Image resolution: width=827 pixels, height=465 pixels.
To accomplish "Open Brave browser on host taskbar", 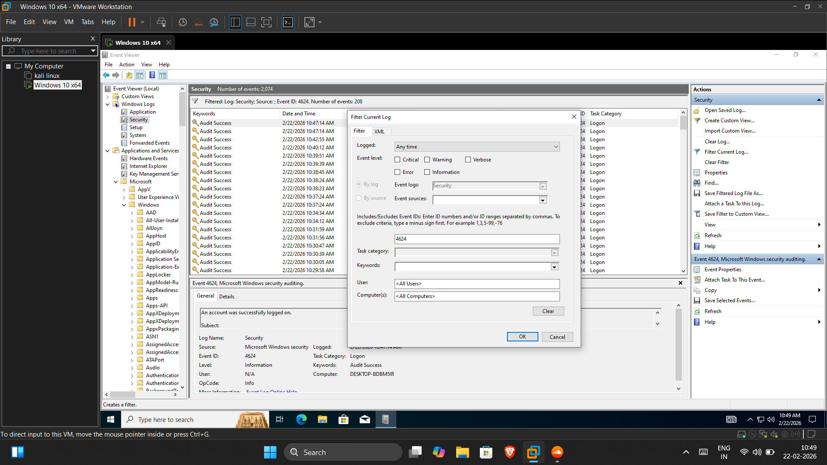I will click(510, 452).
